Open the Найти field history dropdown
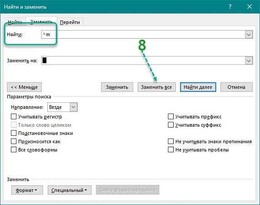Screen dimensions: 260x205 [249, 34]
